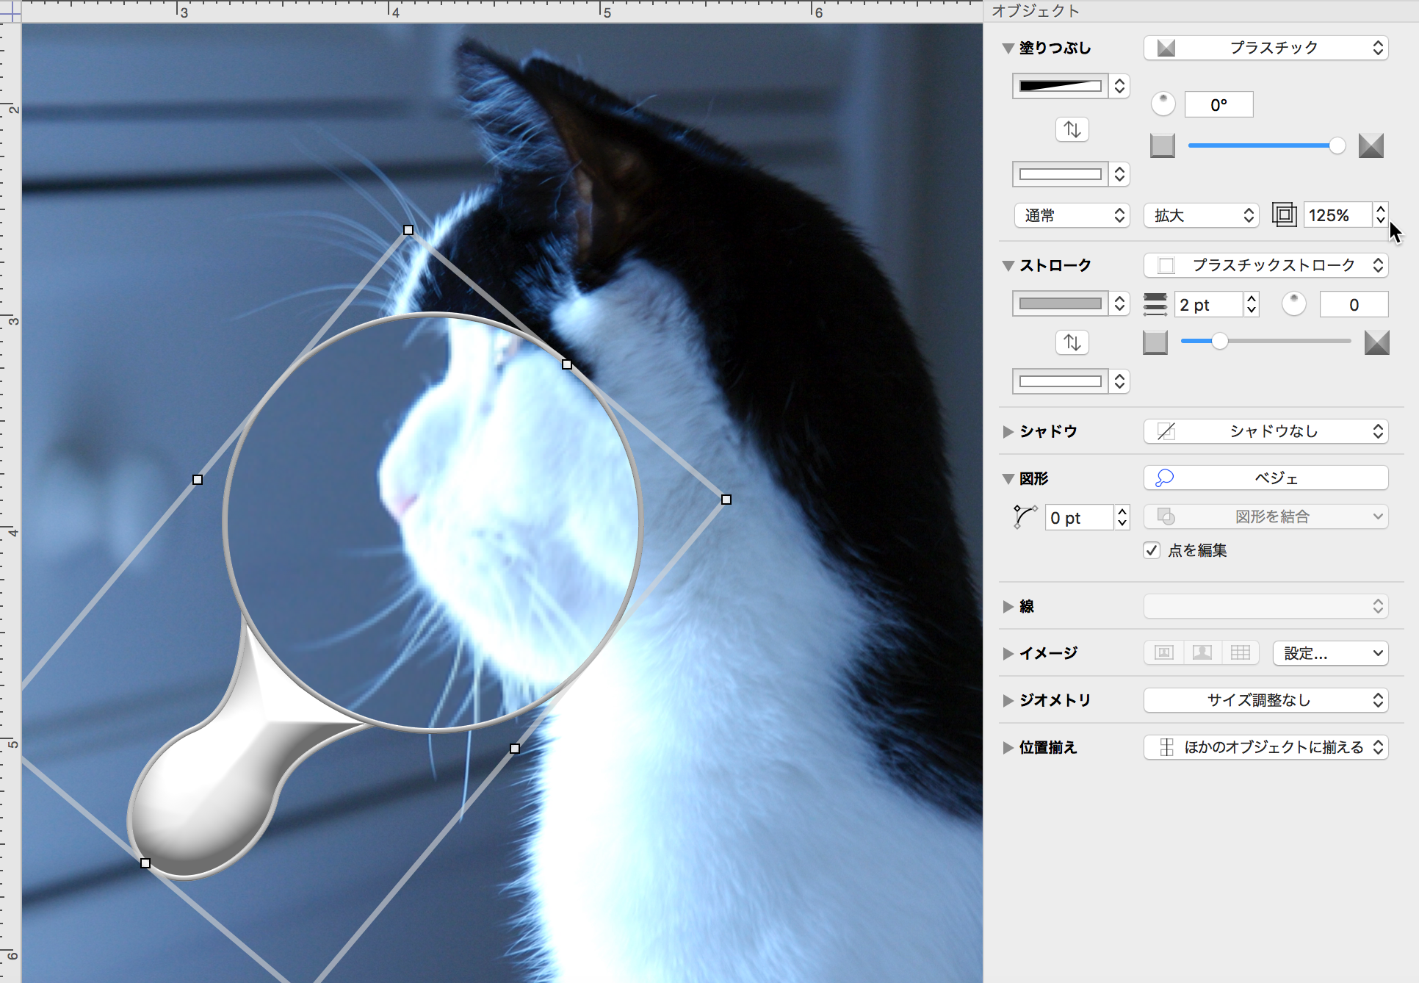Edit the 0° fill angle field
1419x983 pixels.
tap(1218, 104)
